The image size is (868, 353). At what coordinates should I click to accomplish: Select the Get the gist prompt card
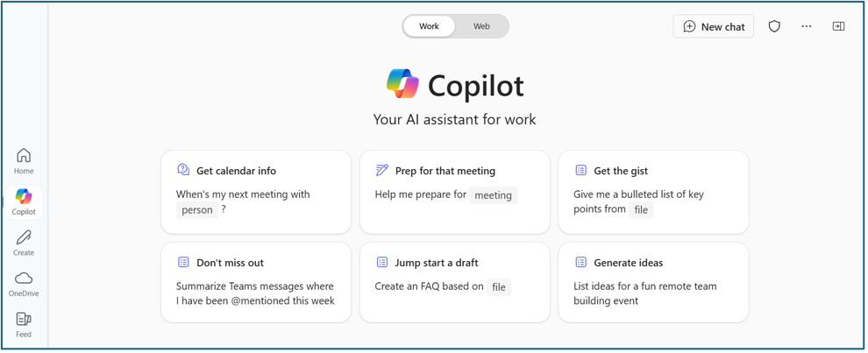(653, 192)
